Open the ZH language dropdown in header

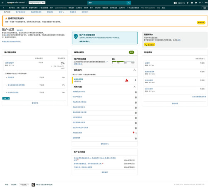point(201,2)
